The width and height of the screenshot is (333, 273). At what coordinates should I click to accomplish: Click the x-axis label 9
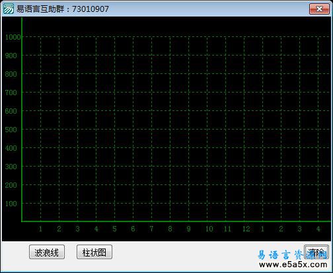188,229
